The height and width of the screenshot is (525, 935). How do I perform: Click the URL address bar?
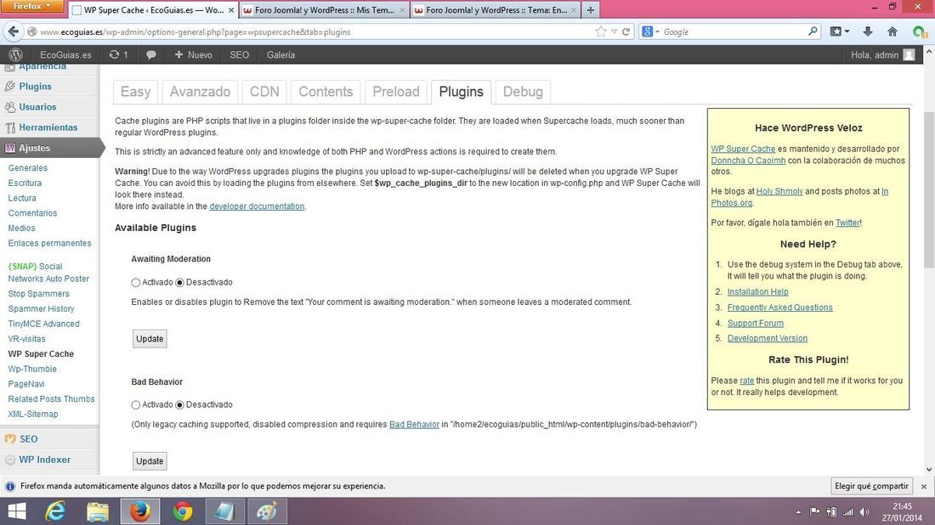click(316, 31)
